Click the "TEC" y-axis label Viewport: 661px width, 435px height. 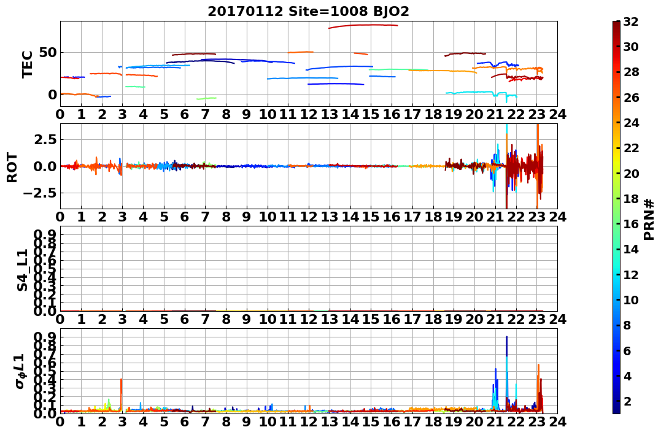(x=28, y=64)
